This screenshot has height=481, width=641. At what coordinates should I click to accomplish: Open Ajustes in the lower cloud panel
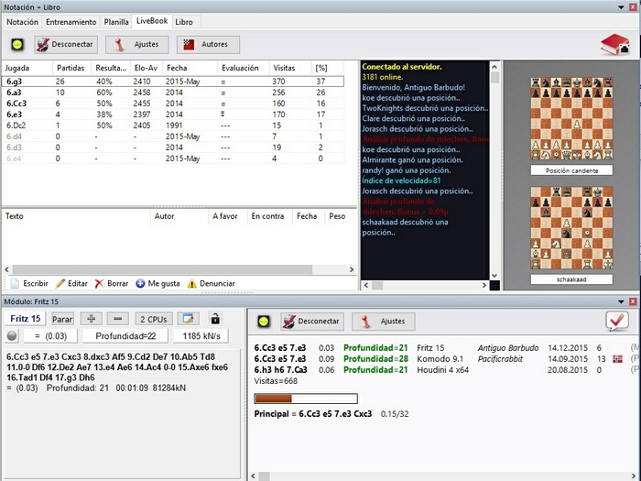click(x=384, y=321)
